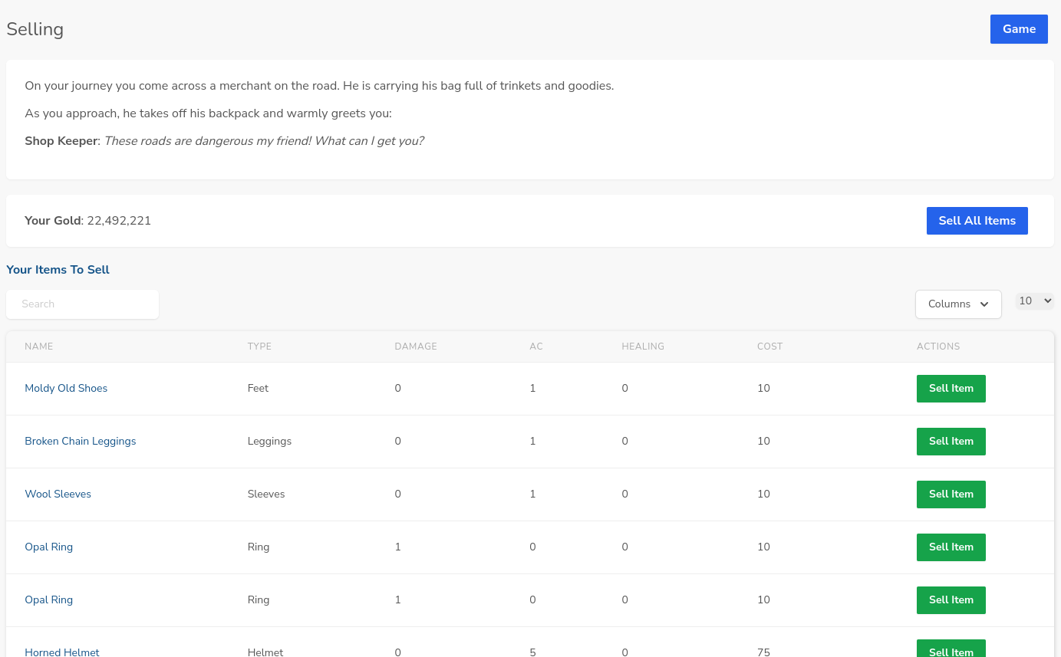Click the Shop Keeper dialogue line

pyautogui.click(x=224, y=141)
